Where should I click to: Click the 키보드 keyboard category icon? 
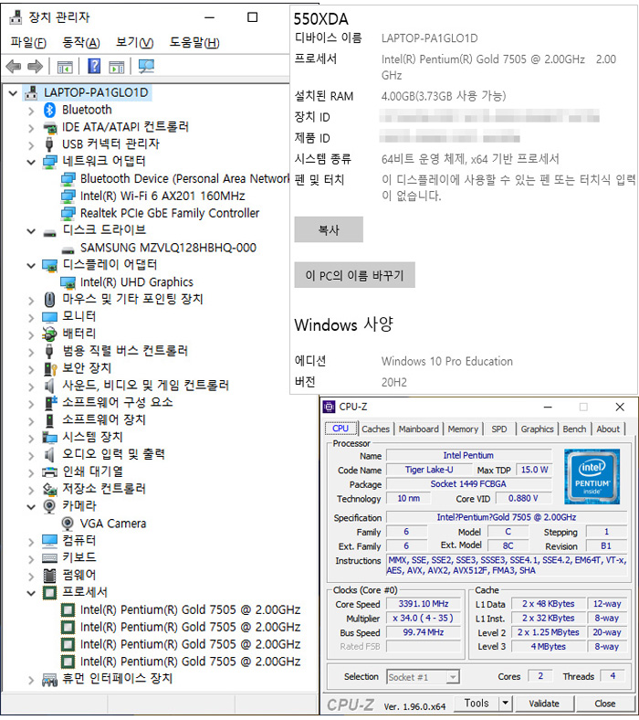click(49, 558)
